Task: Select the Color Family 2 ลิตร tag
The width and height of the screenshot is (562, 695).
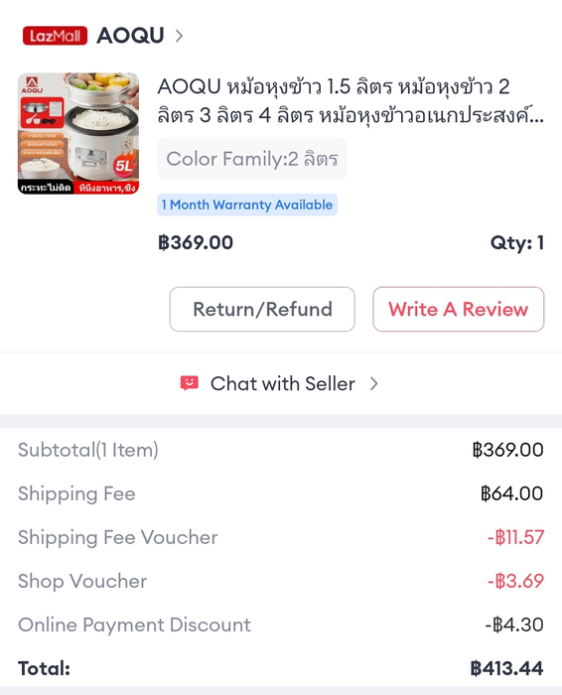Action: 252,159
